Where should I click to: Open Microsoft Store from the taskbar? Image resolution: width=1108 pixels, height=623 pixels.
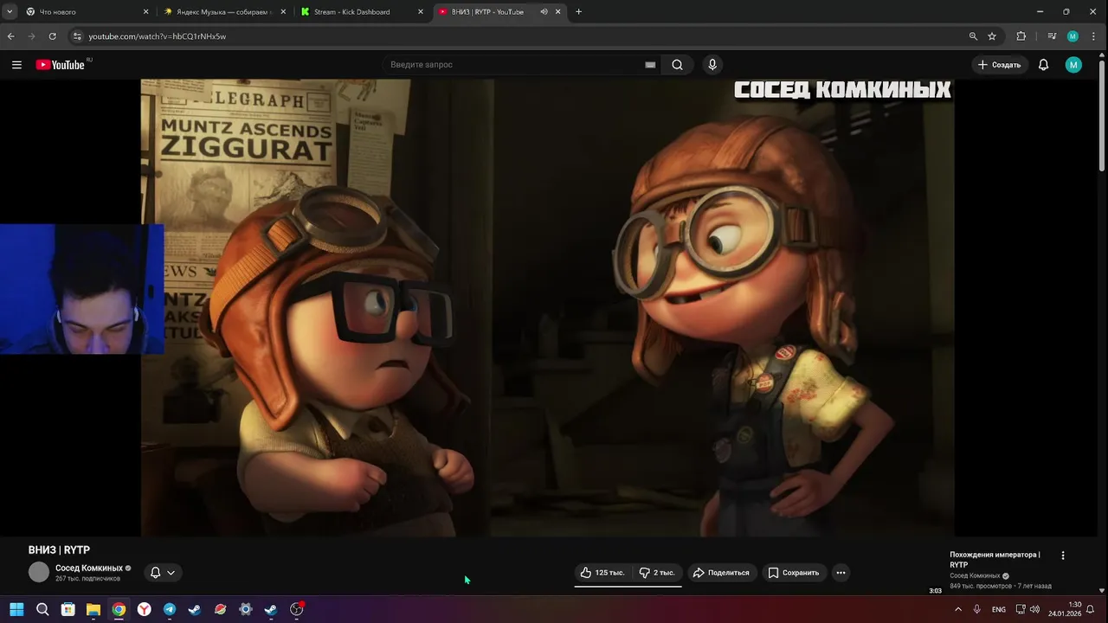68,609
